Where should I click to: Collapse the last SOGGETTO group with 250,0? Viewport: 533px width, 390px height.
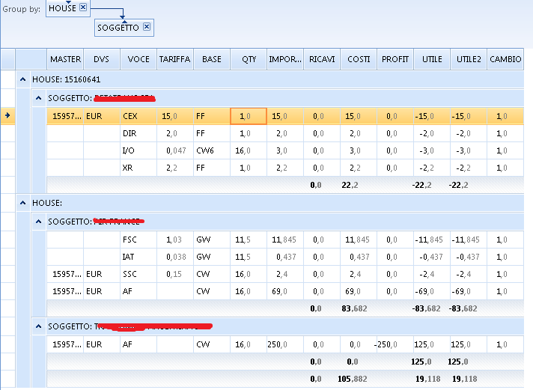38,326
